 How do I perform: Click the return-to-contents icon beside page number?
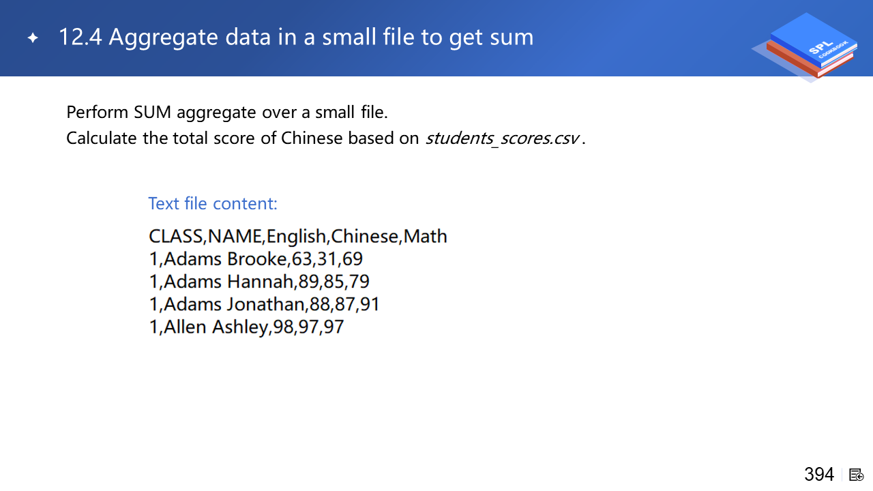(857, 475)
